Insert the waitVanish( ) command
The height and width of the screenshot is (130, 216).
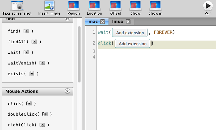[x=28, y=63]
